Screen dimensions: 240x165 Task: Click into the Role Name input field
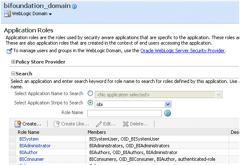pyautogui.click(x=124, y=113)
